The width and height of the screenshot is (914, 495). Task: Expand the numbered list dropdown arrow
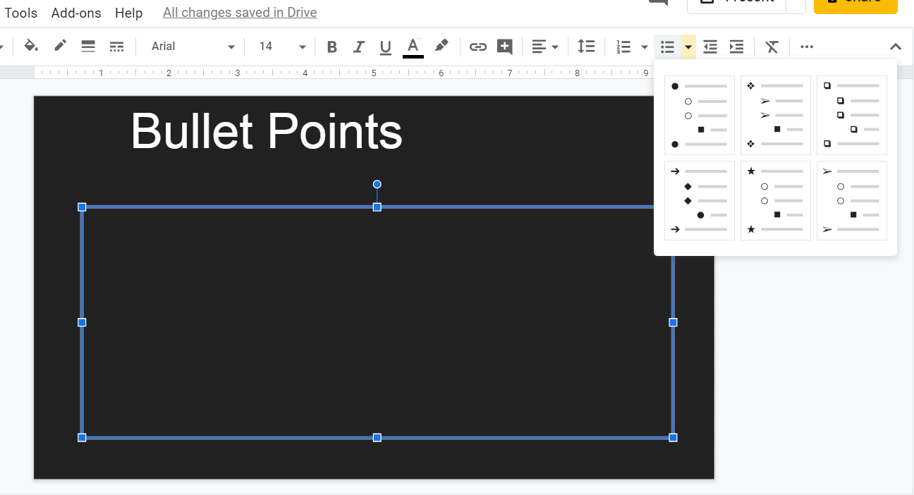click(x=644, y=47)
